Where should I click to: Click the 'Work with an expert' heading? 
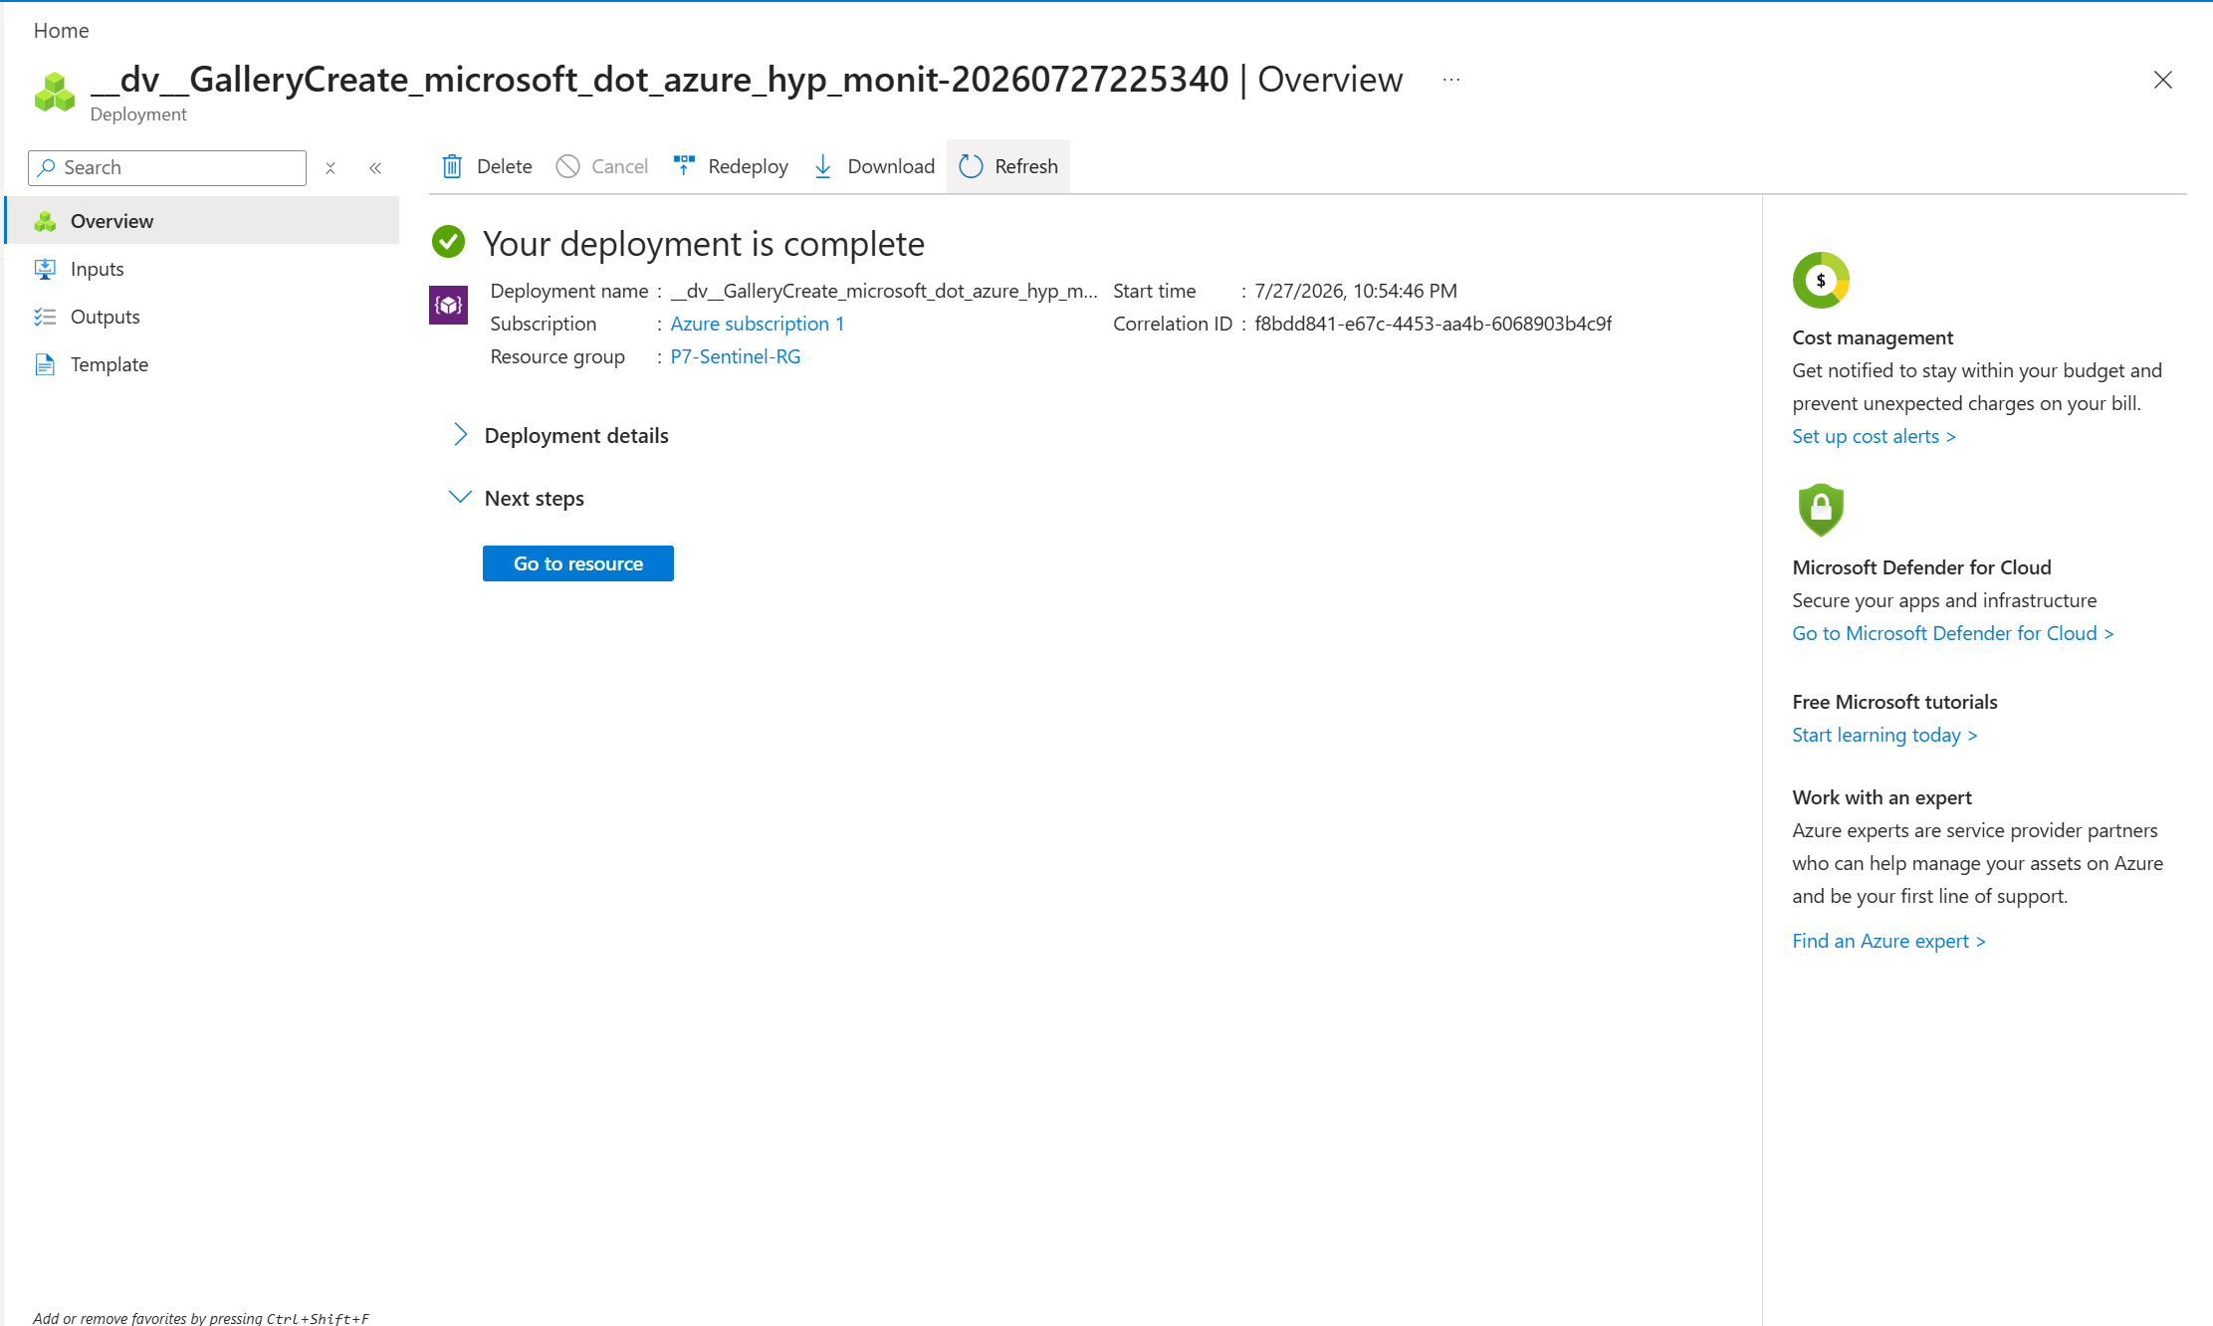point(1881,797)
